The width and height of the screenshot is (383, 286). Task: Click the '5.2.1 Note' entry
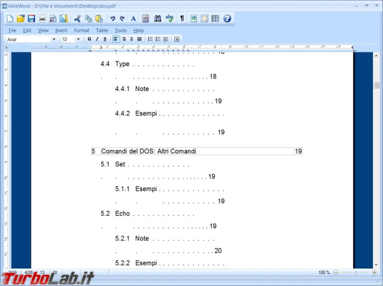point(132,238)
